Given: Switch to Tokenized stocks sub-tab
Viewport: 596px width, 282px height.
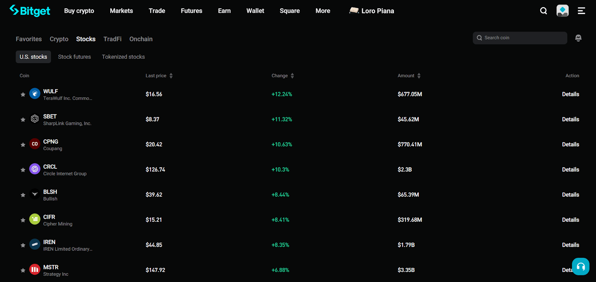Looking at the screenshot, I should [x=123, y=57].
